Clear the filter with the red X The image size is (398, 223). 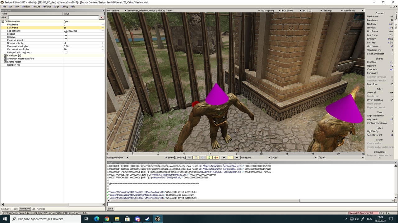coord(102,18)
